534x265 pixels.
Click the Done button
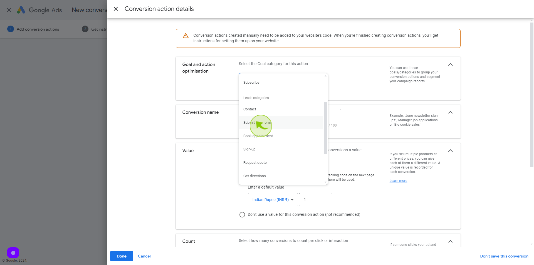click(122, 256)
